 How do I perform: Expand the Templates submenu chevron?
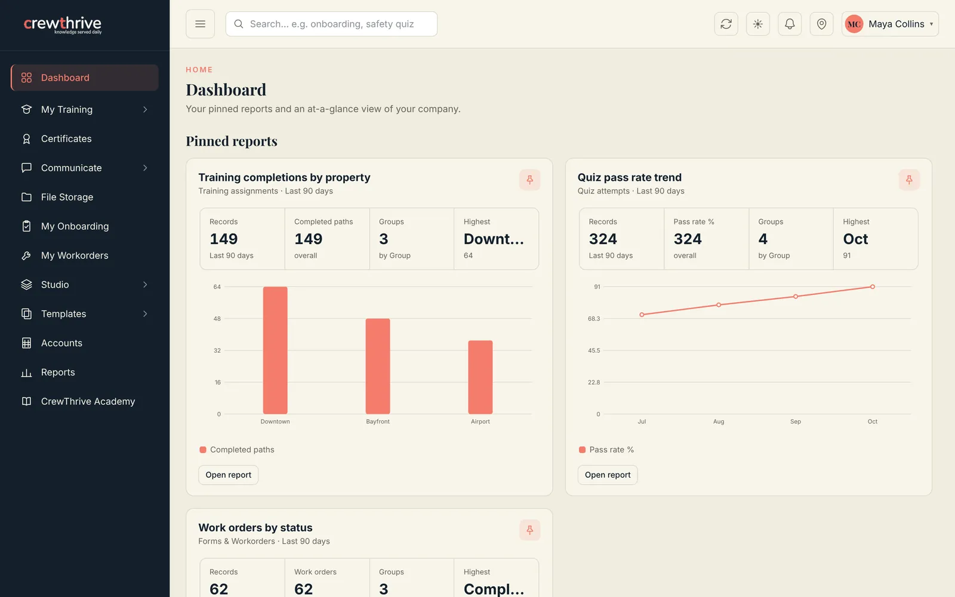point(145,314)
